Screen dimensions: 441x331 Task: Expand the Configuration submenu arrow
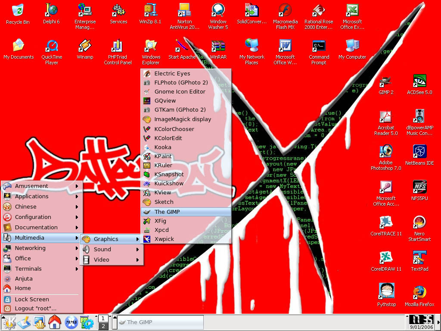[77, 217]
